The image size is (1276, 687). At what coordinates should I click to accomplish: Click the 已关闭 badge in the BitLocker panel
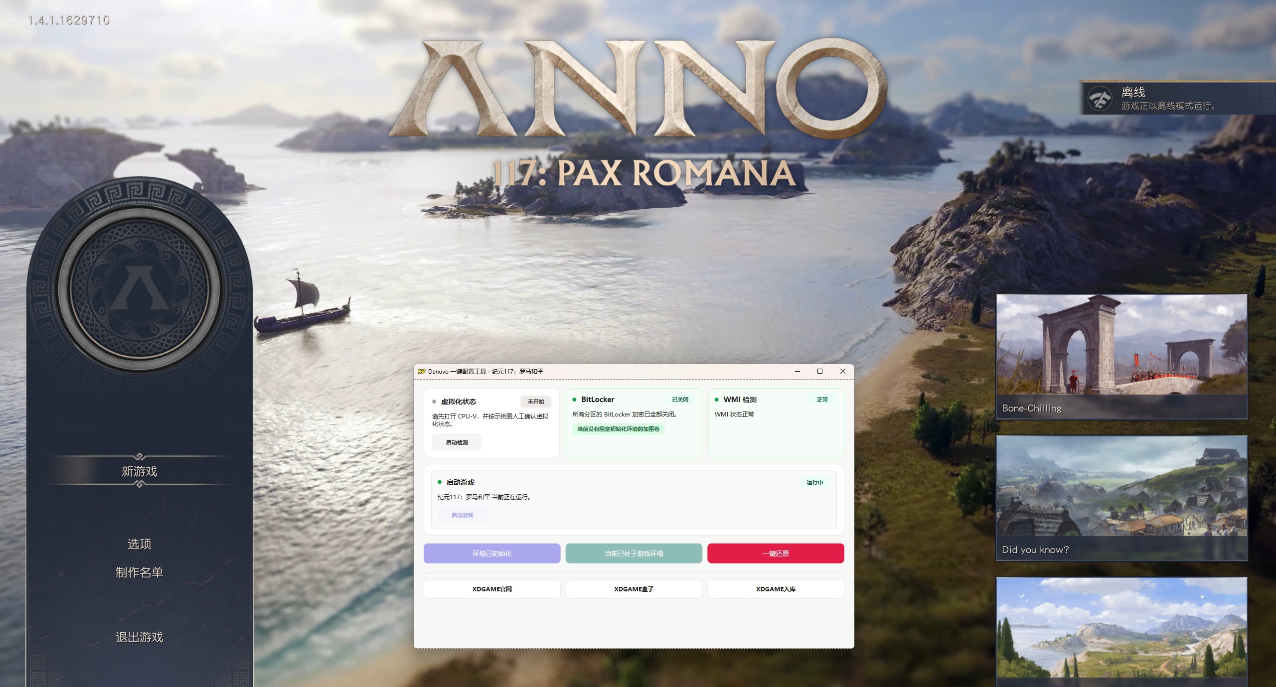click(680, 400)
